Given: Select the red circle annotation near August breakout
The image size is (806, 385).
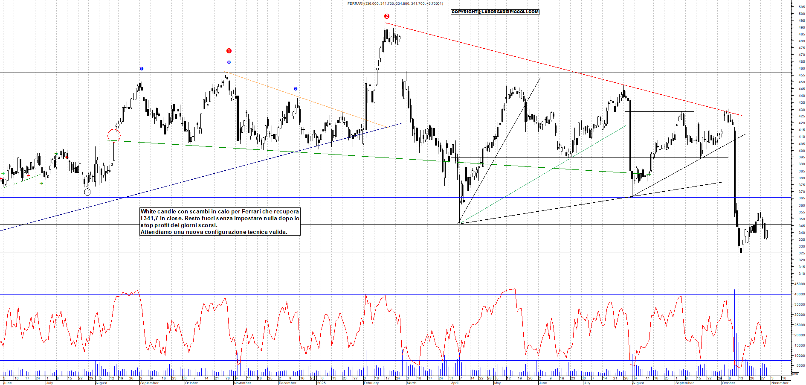Looking at the screenshot, I should click(114, 135).
